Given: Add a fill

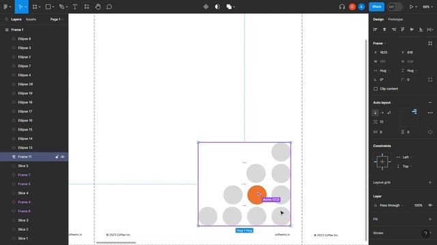Looking at the screenshot, I should pos(430,219).
